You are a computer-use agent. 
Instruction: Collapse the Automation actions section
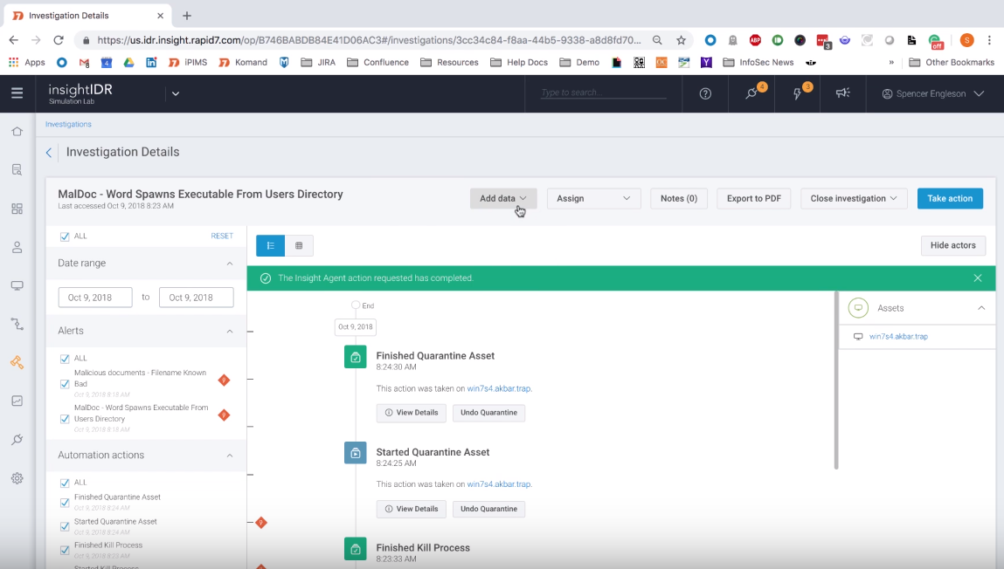point(230,456)
